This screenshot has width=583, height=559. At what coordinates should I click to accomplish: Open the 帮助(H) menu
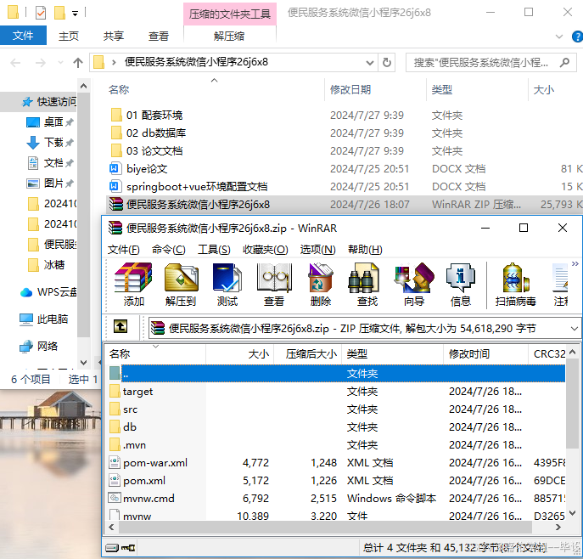pos(365,250)
